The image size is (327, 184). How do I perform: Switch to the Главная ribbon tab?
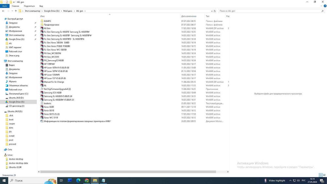click(15, 6)
